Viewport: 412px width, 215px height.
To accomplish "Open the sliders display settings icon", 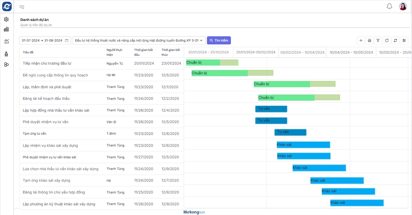I will click(404, 40).
